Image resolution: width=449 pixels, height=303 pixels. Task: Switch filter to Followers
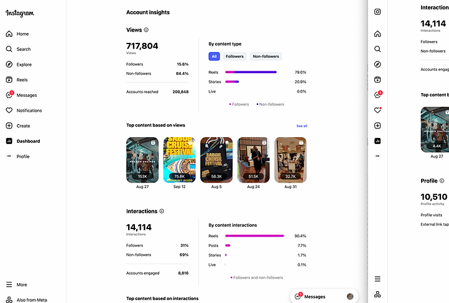234,57
